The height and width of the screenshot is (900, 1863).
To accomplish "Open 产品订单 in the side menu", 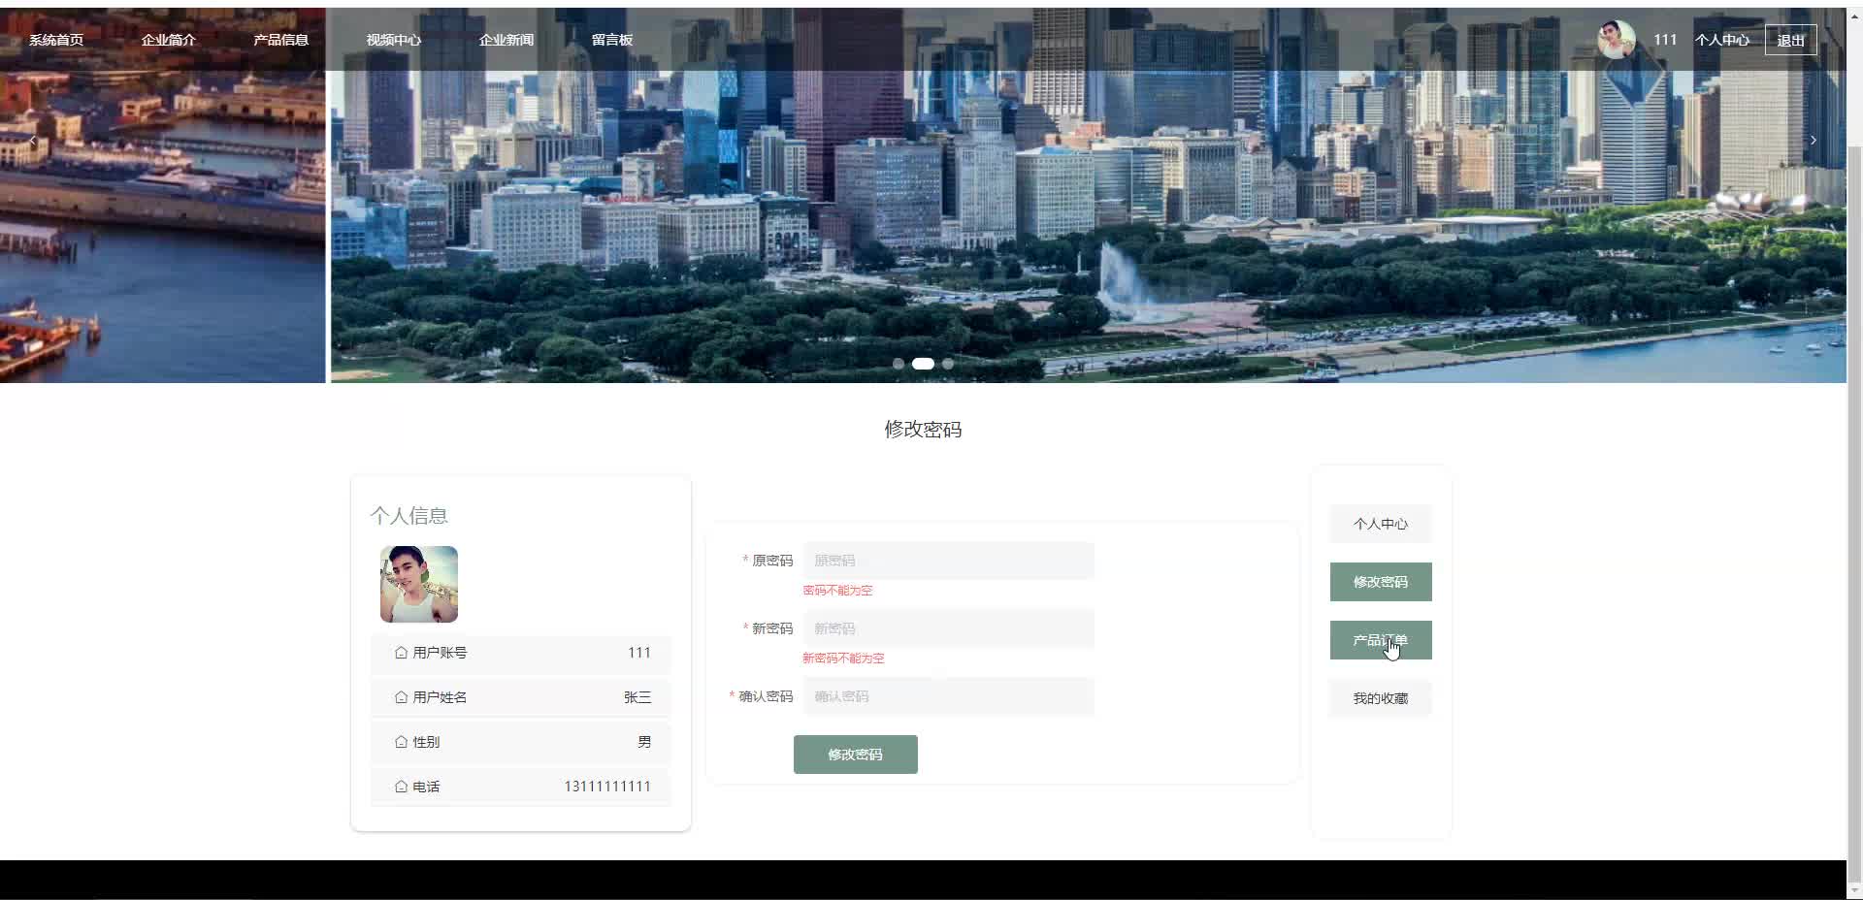I will tap(1381, 640).
